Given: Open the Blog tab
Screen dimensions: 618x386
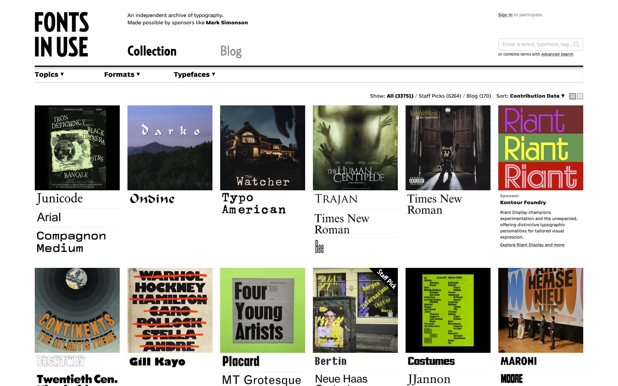Looking at the screenshot, I should [x=231, y=51].
